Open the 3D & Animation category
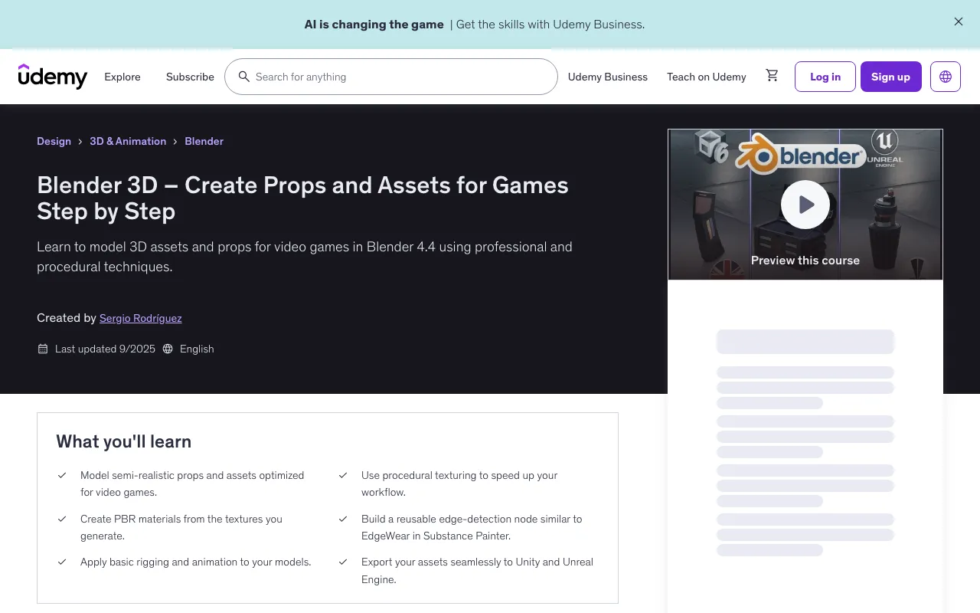Screen dimensions: 980x613 (128, 141)
